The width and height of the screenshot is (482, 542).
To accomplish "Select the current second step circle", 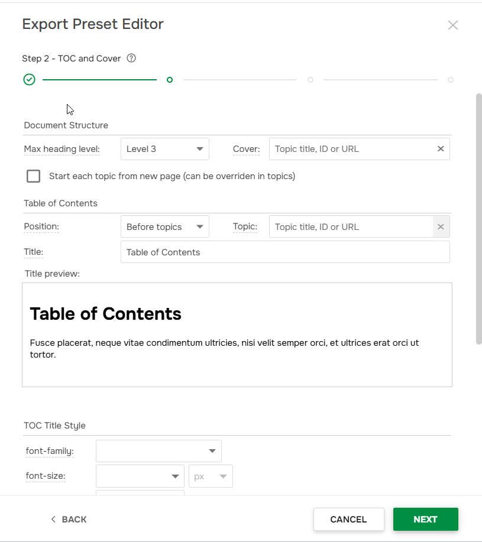I will click(170, 80).
